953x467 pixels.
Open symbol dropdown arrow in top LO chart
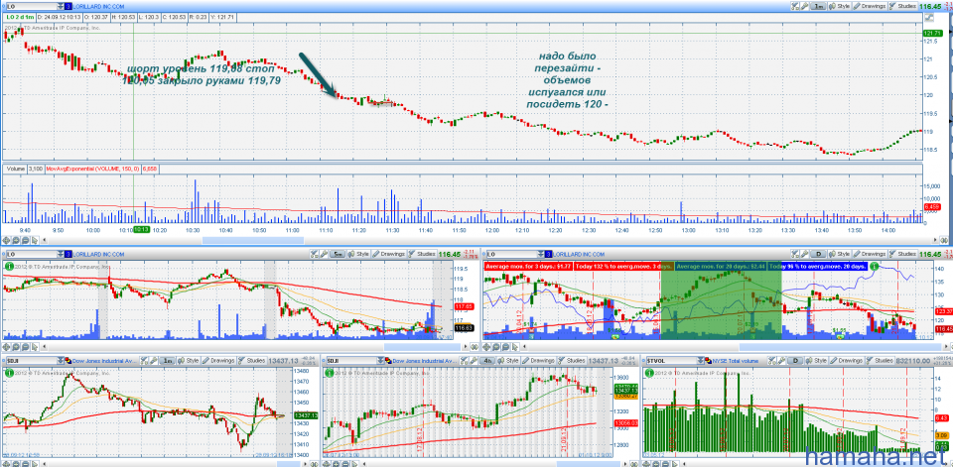(x=61, y=6)
